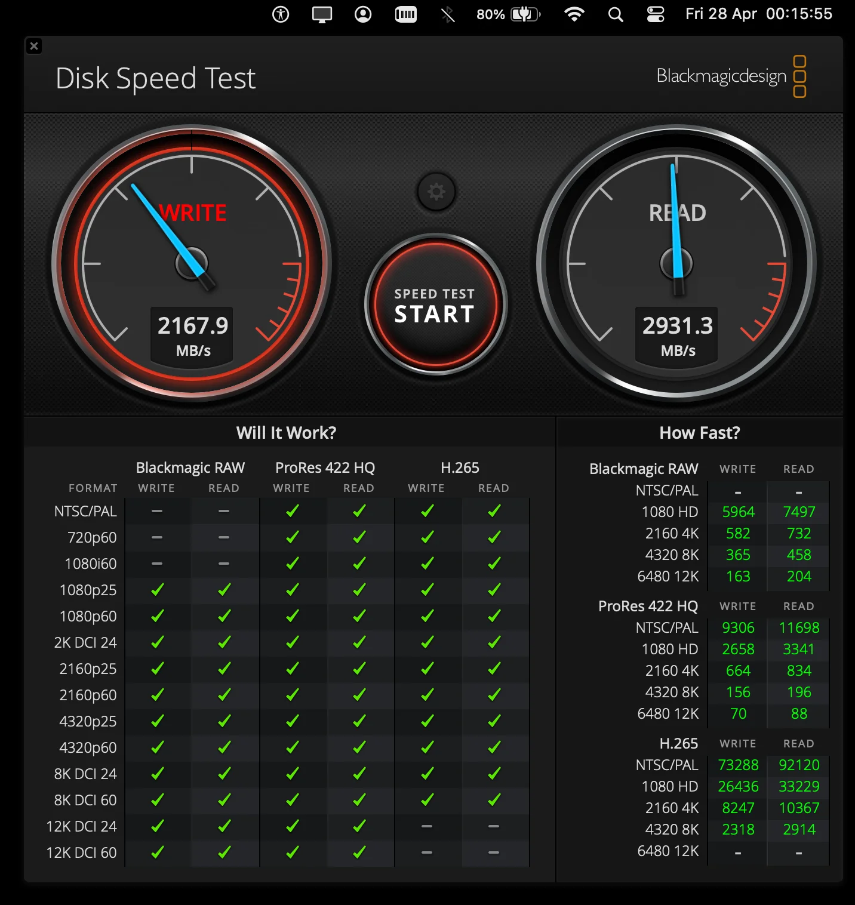Open the battery status at 80%
Viewport: 855px width, 905px height.
509,14
